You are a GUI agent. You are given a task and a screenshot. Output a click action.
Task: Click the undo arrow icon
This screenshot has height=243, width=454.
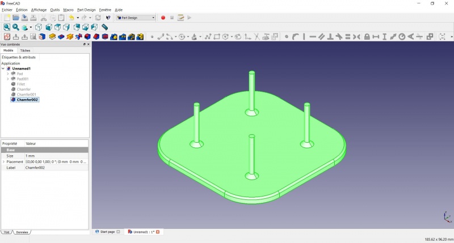(x=72, y=18)
